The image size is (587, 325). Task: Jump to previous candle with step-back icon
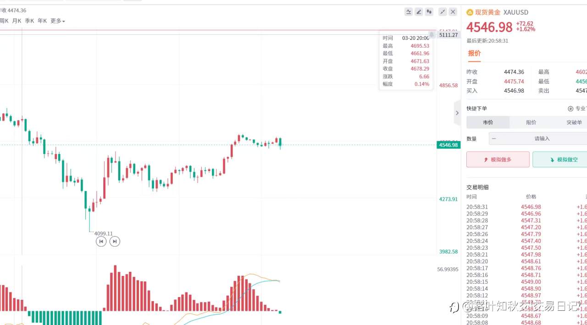tap(101, 241)
